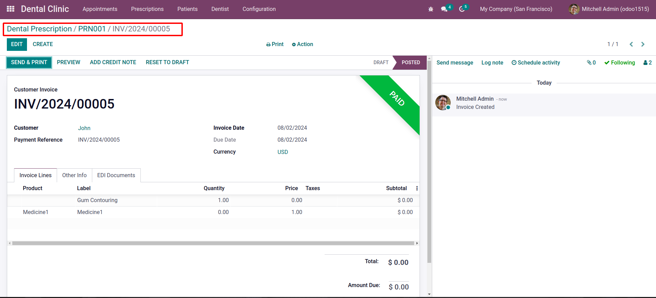Click Medicine1 price 1.00

pyautogui.click(x=297, y=212)
